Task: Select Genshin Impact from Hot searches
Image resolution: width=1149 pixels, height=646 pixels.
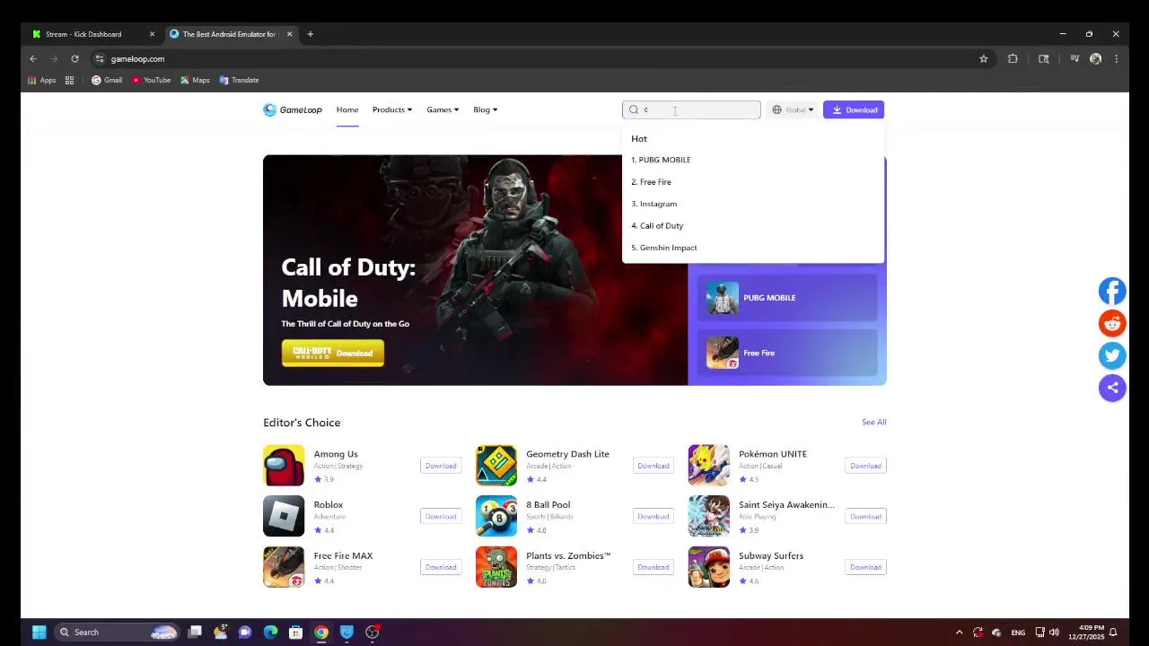Action: pyautogui.click(x=663, y=248)
